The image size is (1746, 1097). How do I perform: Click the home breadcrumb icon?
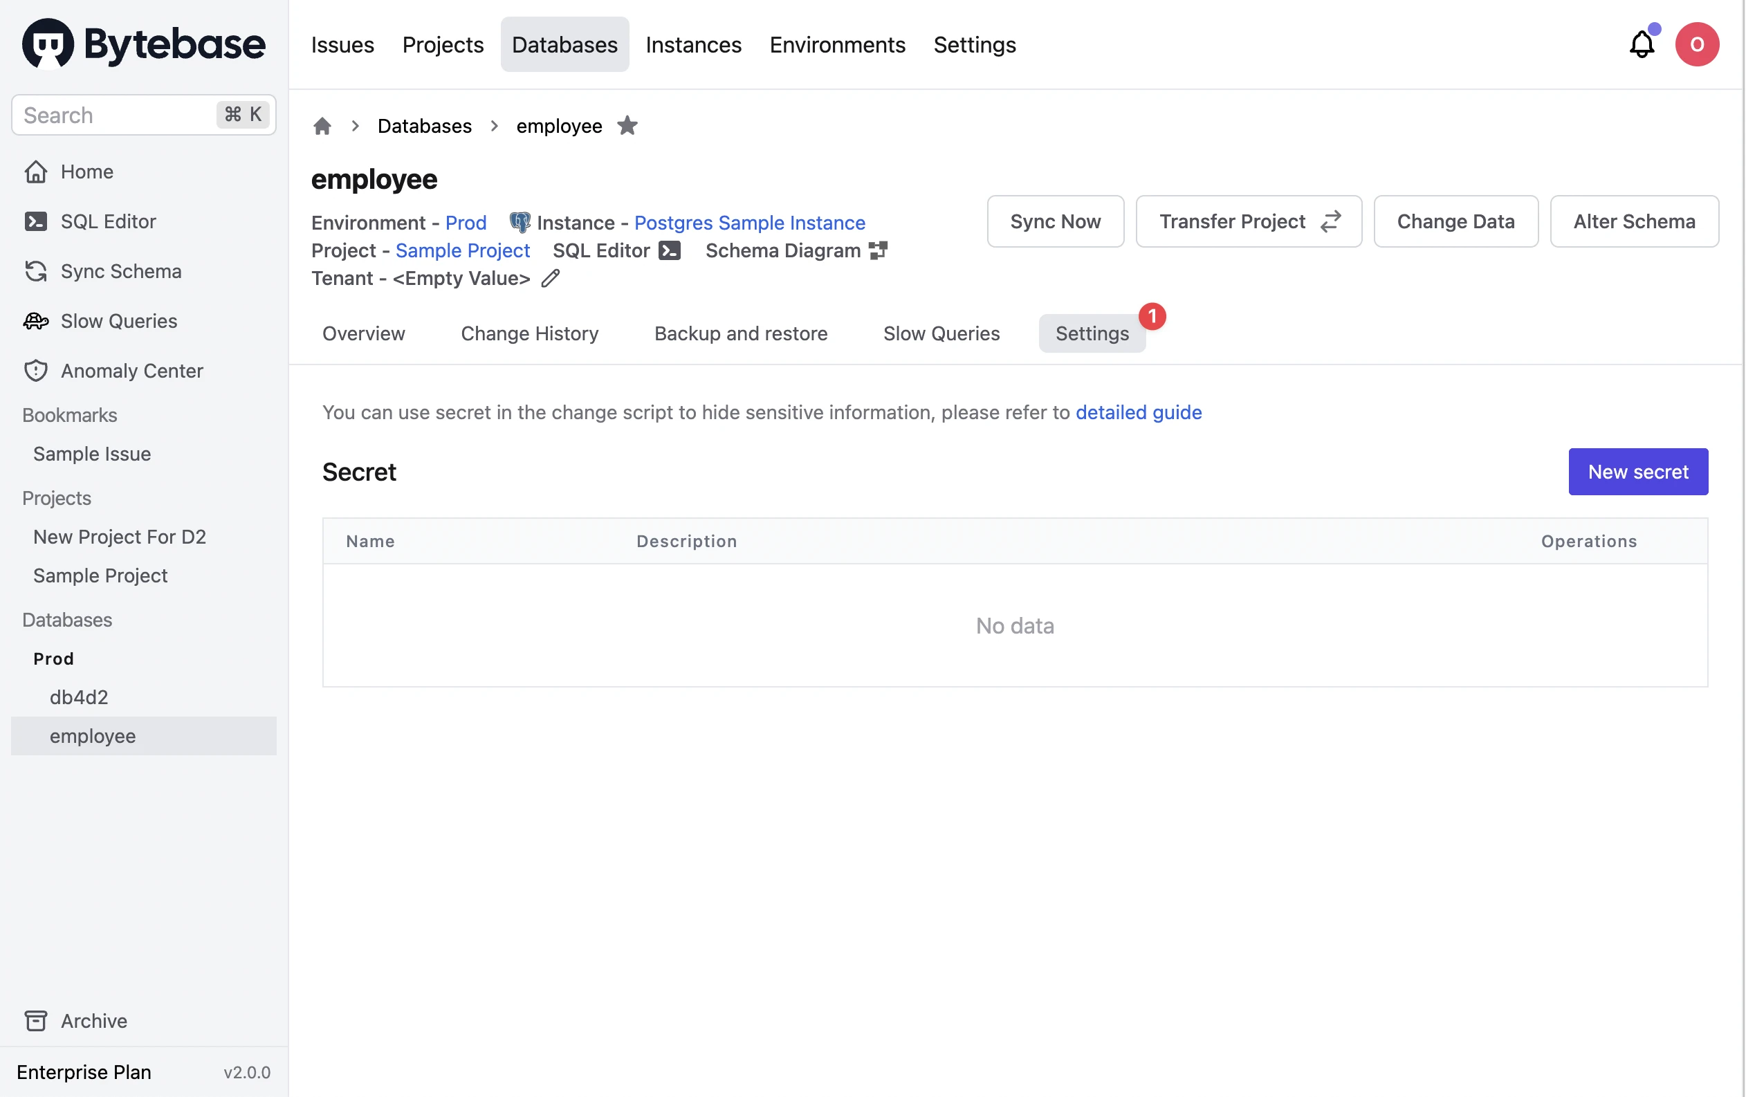[x=322, y=126]
